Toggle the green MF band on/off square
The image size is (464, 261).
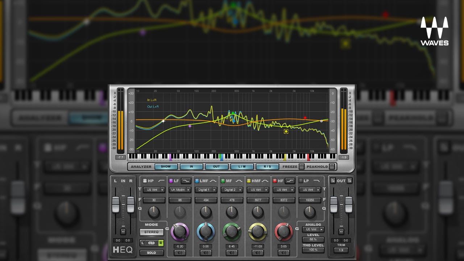(223, 181)
